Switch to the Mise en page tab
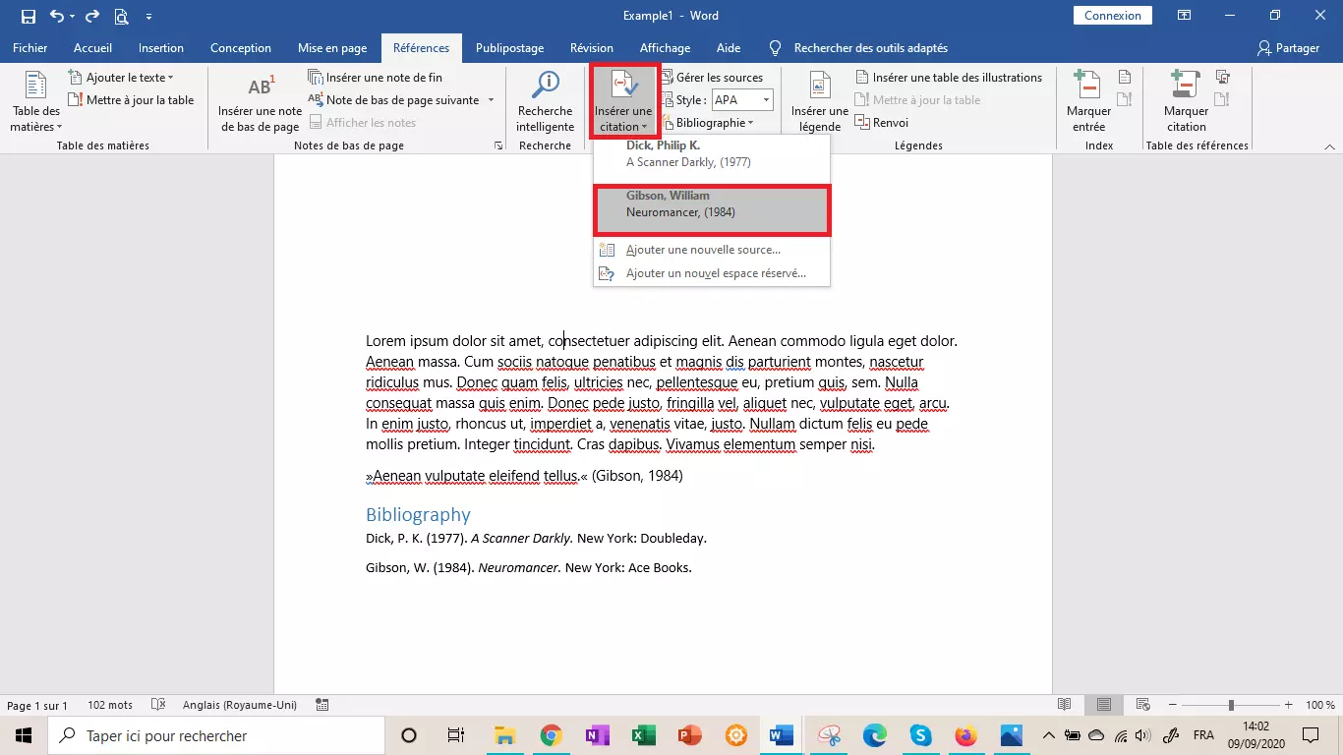 (x=332, y=47)
